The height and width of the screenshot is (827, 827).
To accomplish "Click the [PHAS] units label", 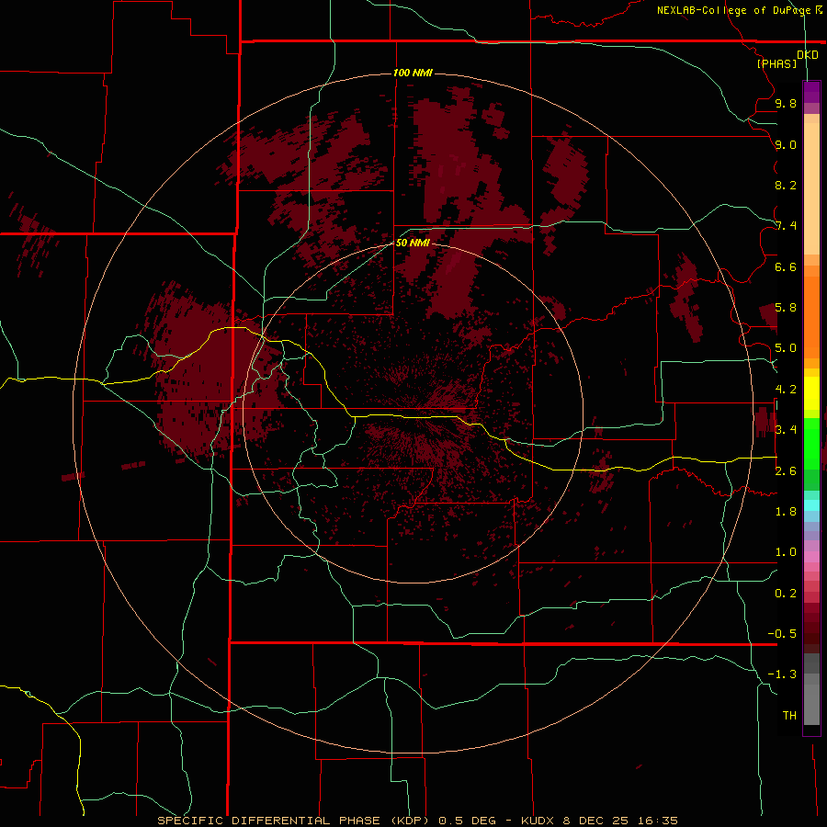I will tap(776, 63).
